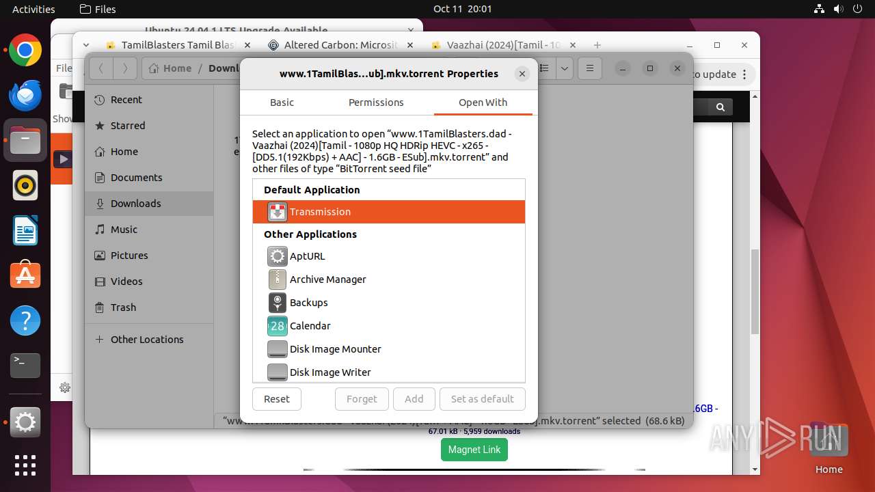Open Ubuntu Software from the dock
Image resolution: width=875 pixels, height=492 pixels.
[x=25, y=275]
